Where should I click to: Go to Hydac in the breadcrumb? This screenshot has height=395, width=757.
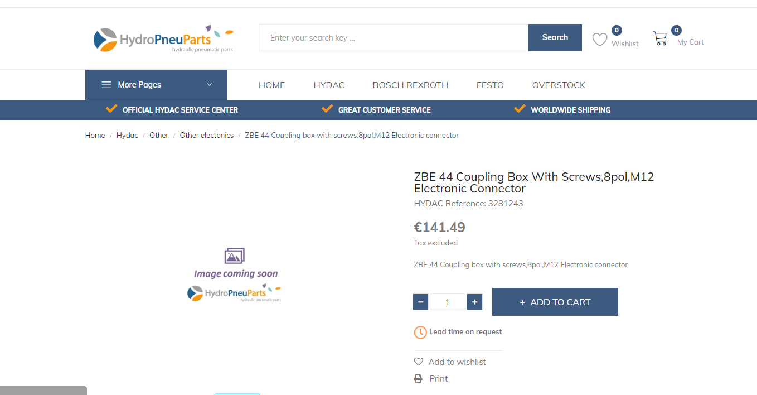(127, 136)
